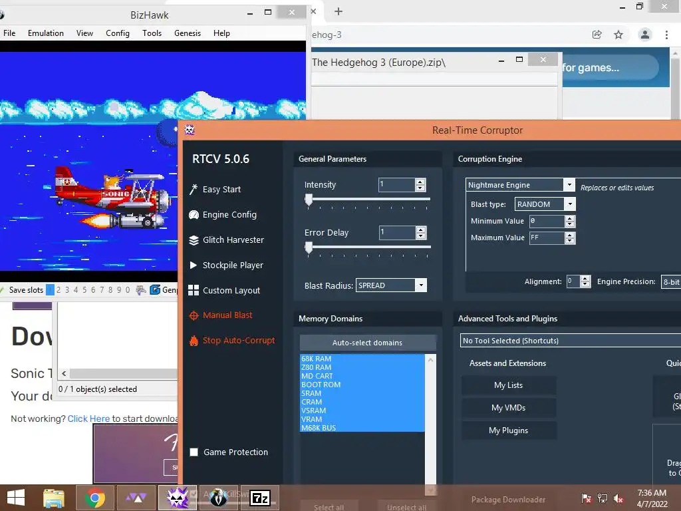Click the Alignment stepper arrows
The height and width of the screenshot is (511, 681).
click(x=585, y=281)
